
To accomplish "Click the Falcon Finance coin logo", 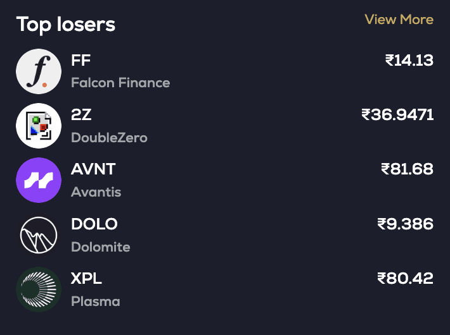I will [39, 71].
